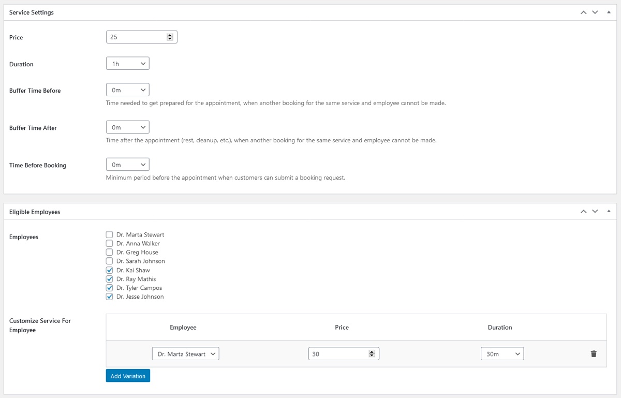Tick the Dr. Sarah Johnson checkbox
Viewport: 621px width, 398px height.
click(x=109, y=261)
